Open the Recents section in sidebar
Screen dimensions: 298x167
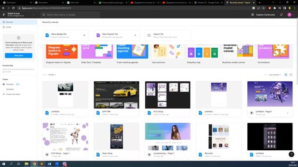pyautogui.click(x=19, y=22)
